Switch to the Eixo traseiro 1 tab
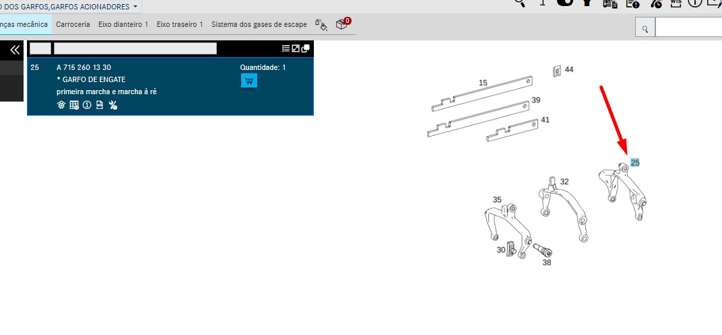722x335 pixels. (180, 24)
